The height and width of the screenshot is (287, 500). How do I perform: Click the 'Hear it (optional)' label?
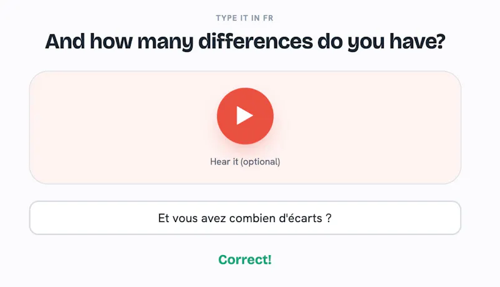coord(245,162)
